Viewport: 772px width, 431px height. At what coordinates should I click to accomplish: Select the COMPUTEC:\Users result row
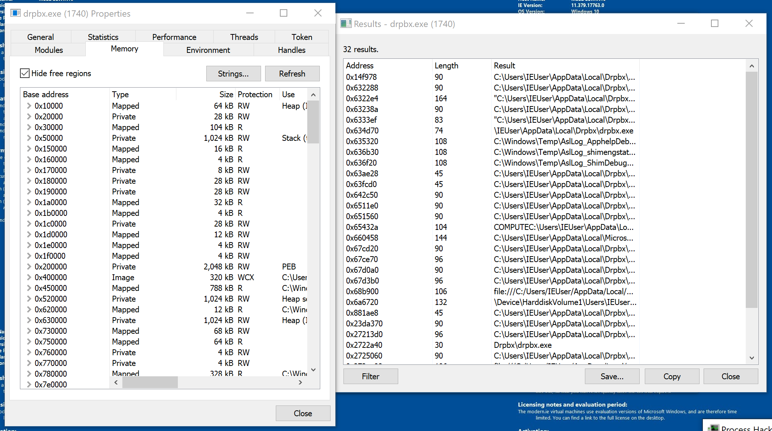coord(491,227)
